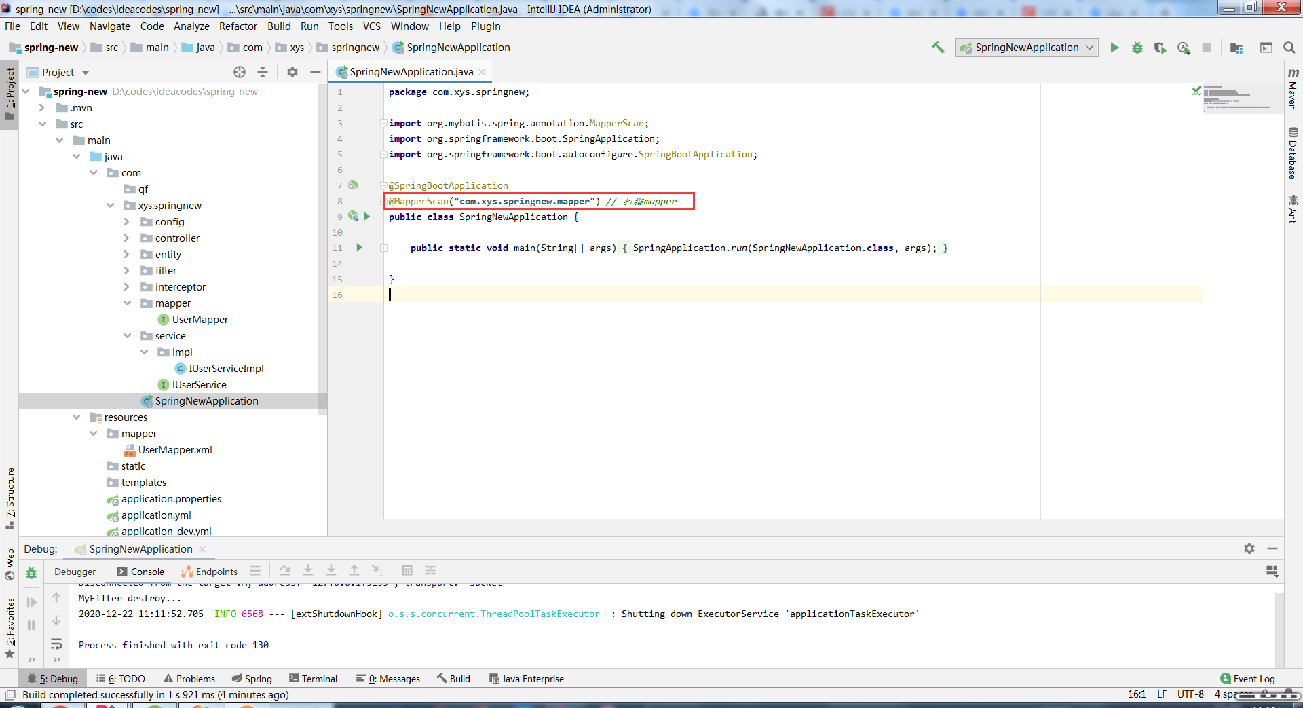This screenshot has width=1303, height=708.
Task: Toggle the 1: Project tool window
Action: (x=10, y=94)
